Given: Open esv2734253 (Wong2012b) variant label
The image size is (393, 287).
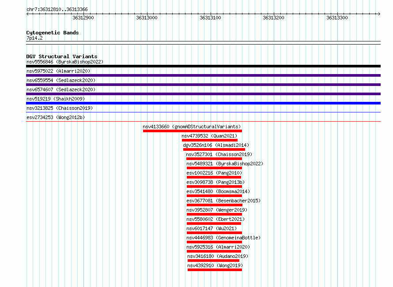Looking at the screenshot, I should point(56,117).
